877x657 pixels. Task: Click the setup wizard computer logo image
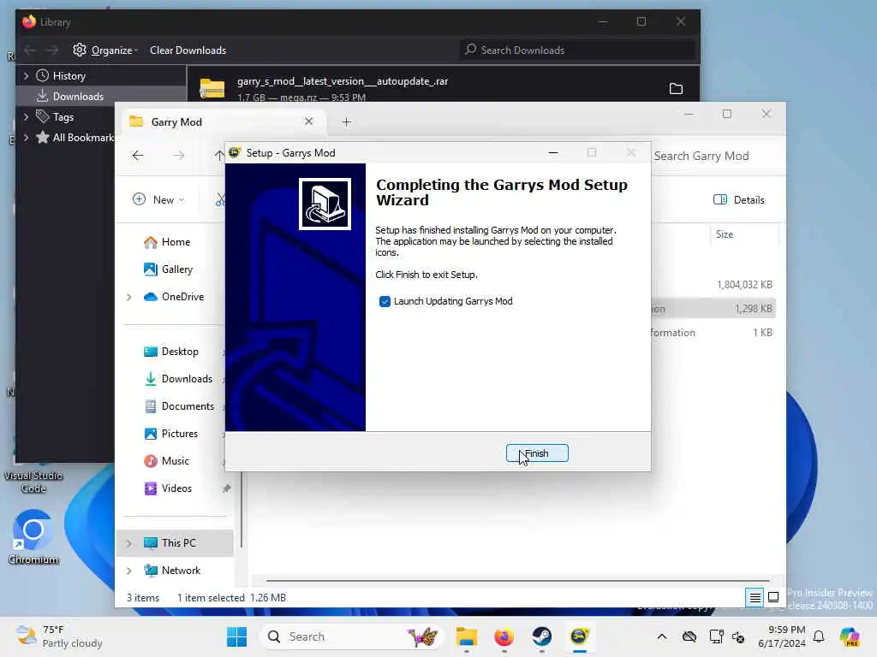325,204
